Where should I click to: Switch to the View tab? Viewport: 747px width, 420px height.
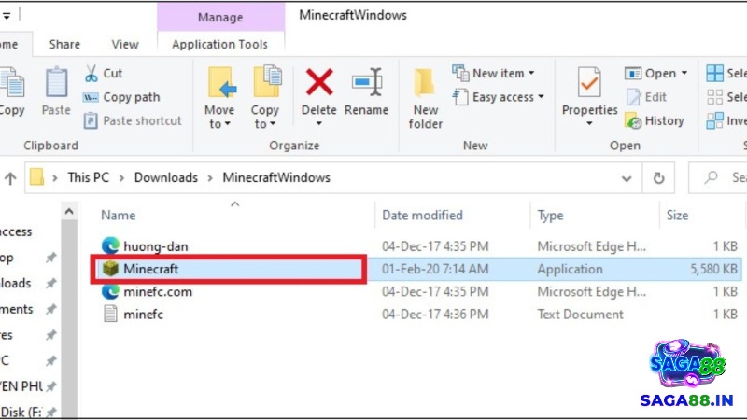(x=125, y=44)
